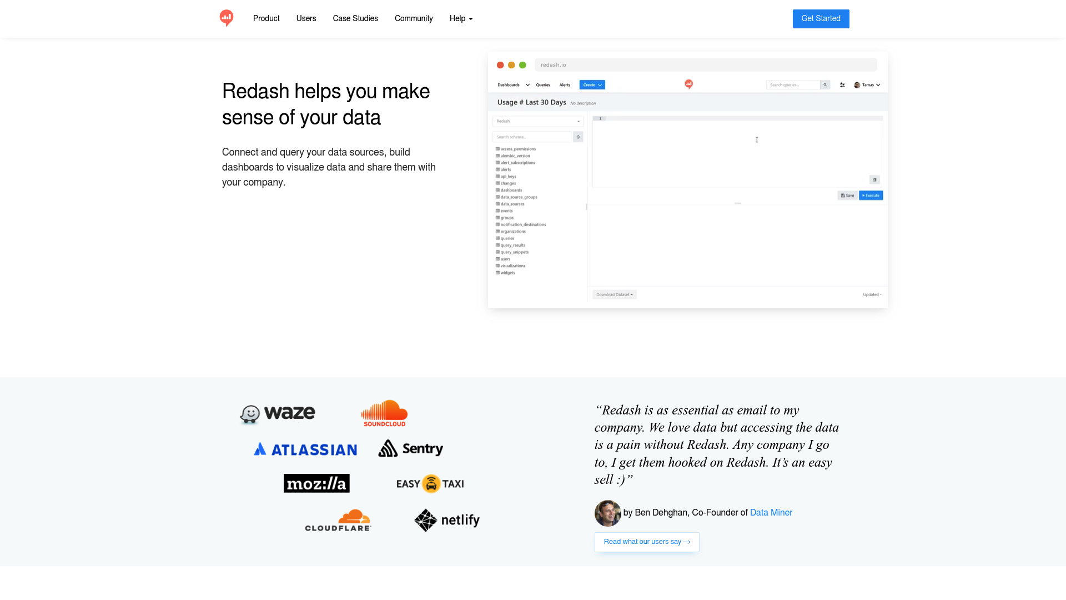Expand the Create button menu
The image size is (1066, 600).
(591, 85)
